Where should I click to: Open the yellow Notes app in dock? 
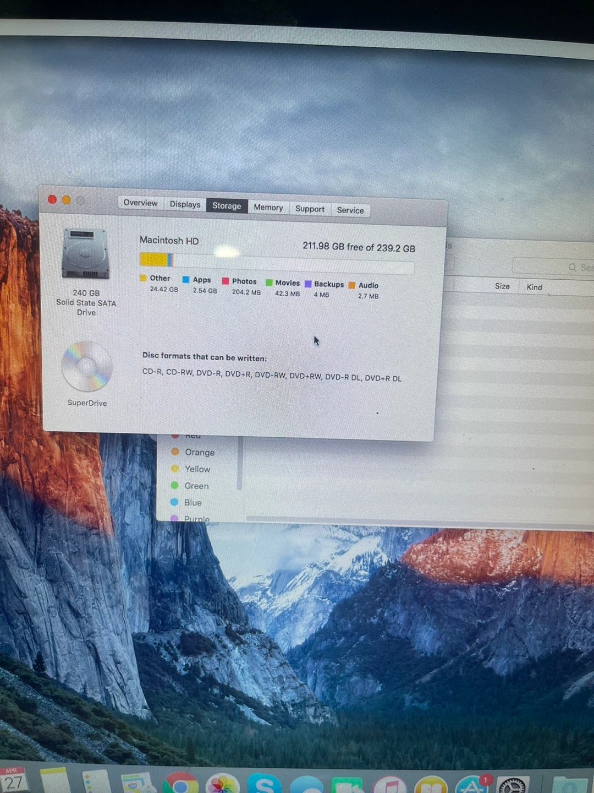55,782
